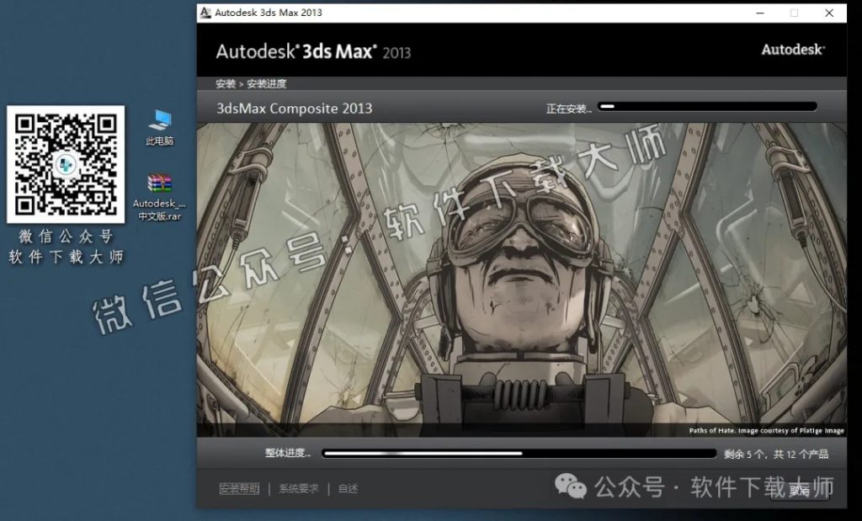The height and width of the screenshot is (521, 862).
Task: Click the 3ds Max logo in the title bar
Action: 205,13
